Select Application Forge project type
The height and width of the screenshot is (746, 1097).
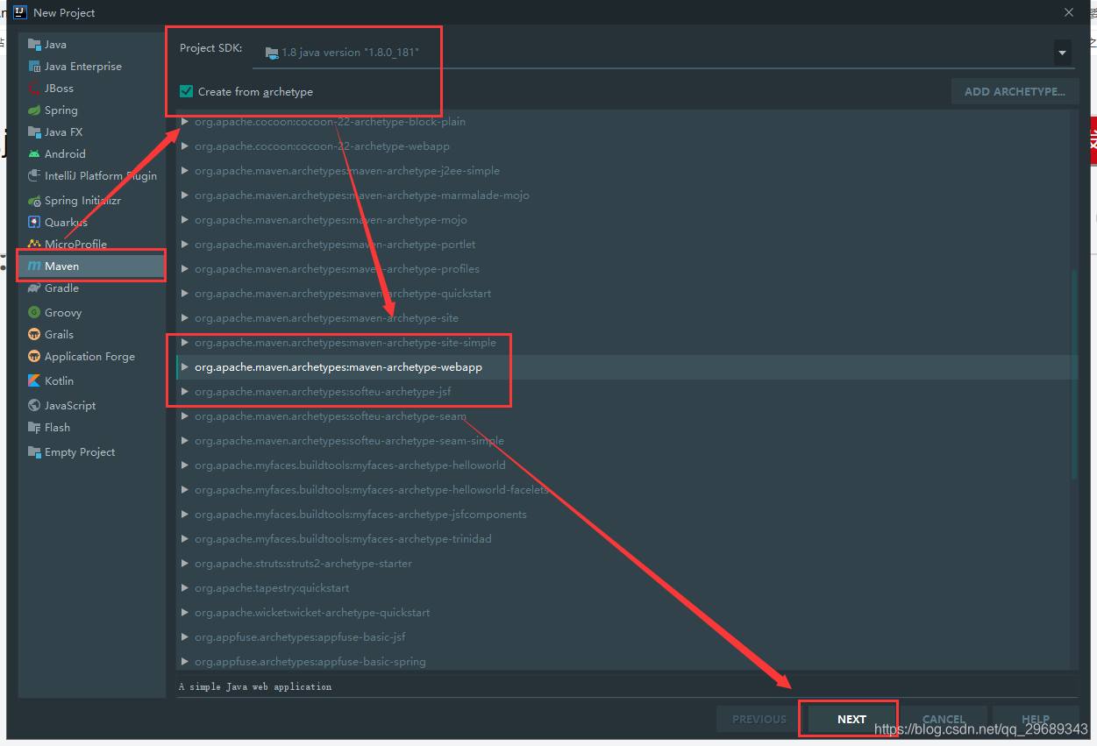[x=92, y=357]
